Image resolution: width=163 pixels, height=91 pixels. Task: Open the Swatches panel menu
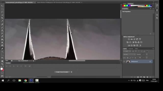point(153,4)
